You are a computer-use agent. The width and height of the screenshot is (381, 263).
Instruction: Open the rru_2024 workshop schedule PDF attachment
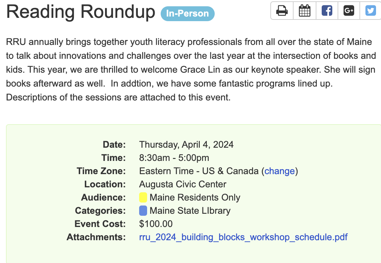point(244,237)
